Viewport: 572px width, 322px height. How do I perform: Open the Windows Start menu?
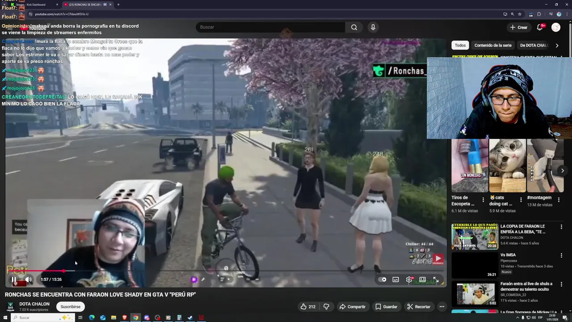point(5,318)
